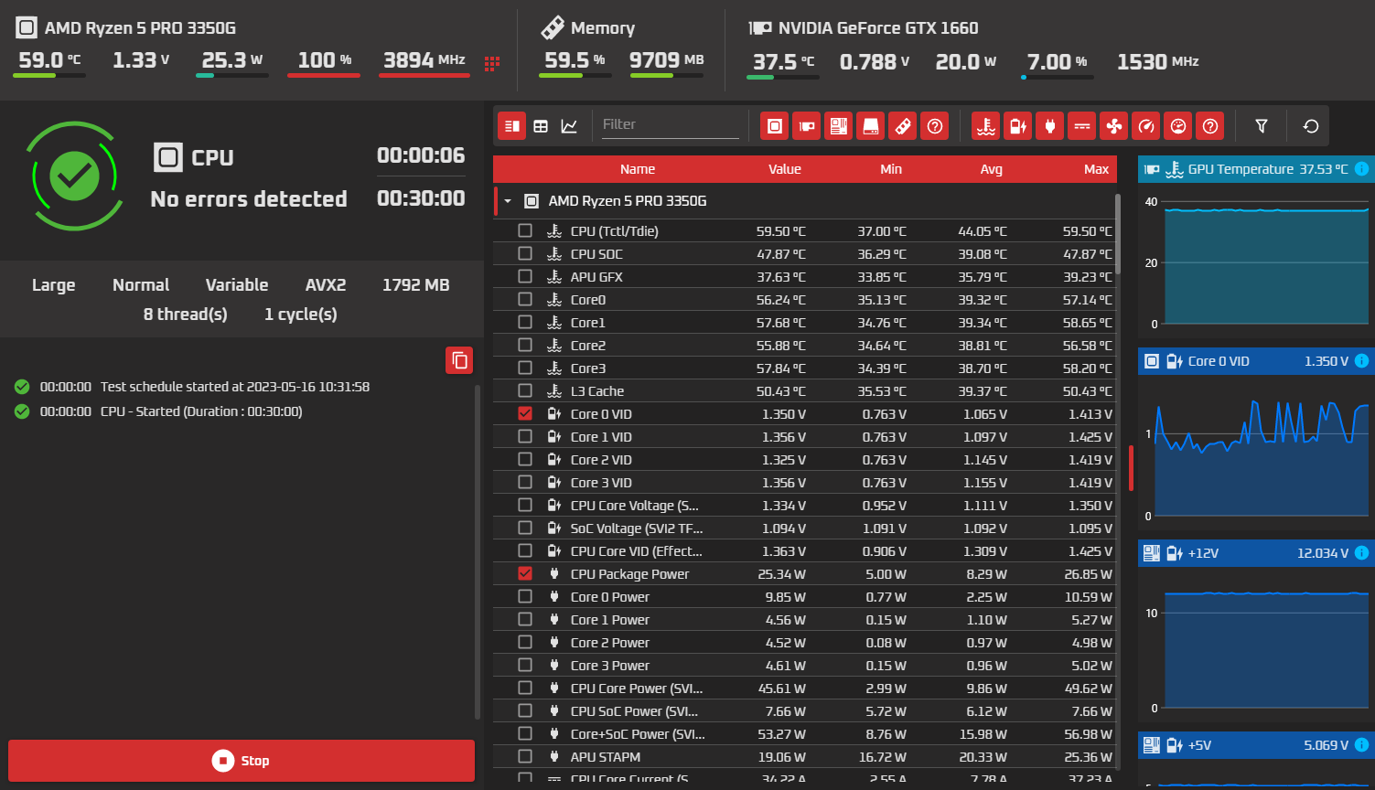Click the funnel filter icon
This screenshot has height=790, width=1375.
(x=1261, y=126)
